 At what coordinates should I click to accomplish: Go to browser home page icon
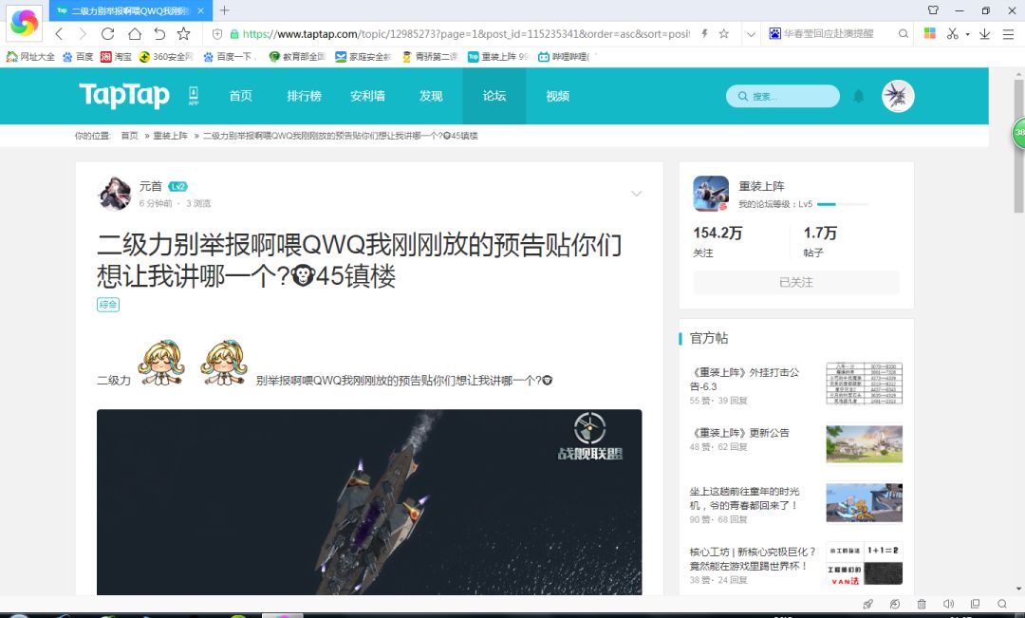coord(134,33)
